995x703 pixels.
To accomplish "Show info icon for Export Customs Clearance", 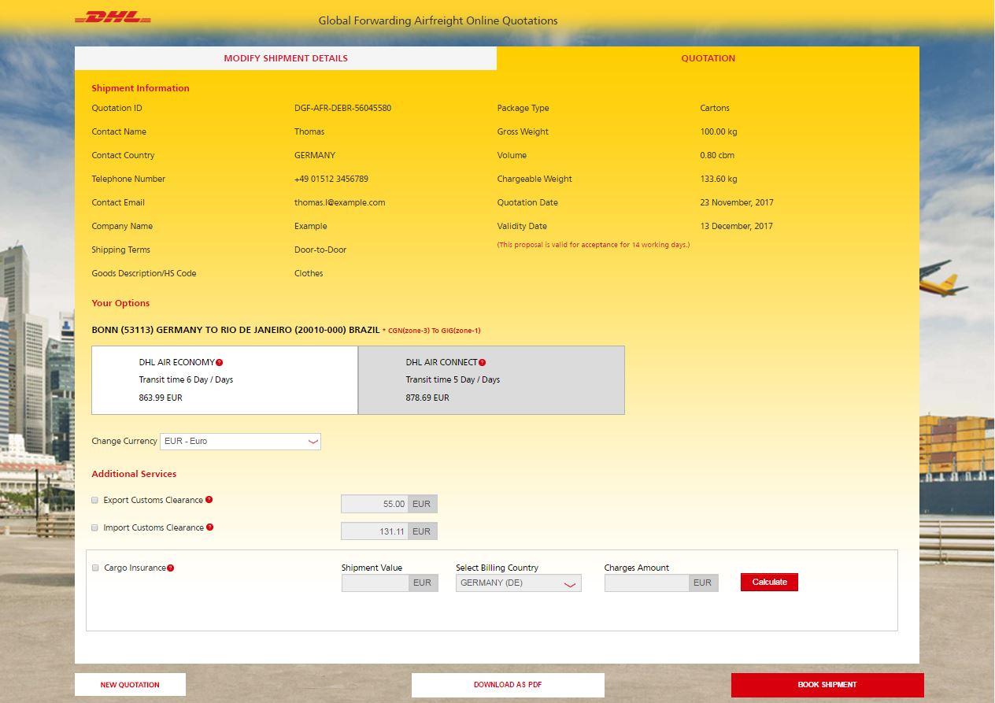I will [x=209, y=500].
